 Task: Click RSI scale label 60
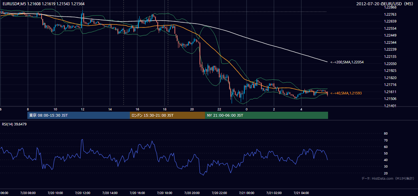point(386,147)
